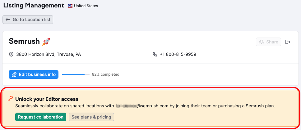The image size is (301, 130).
Task: Click the pencil icon on Edit business info
Action: (14, 74)
